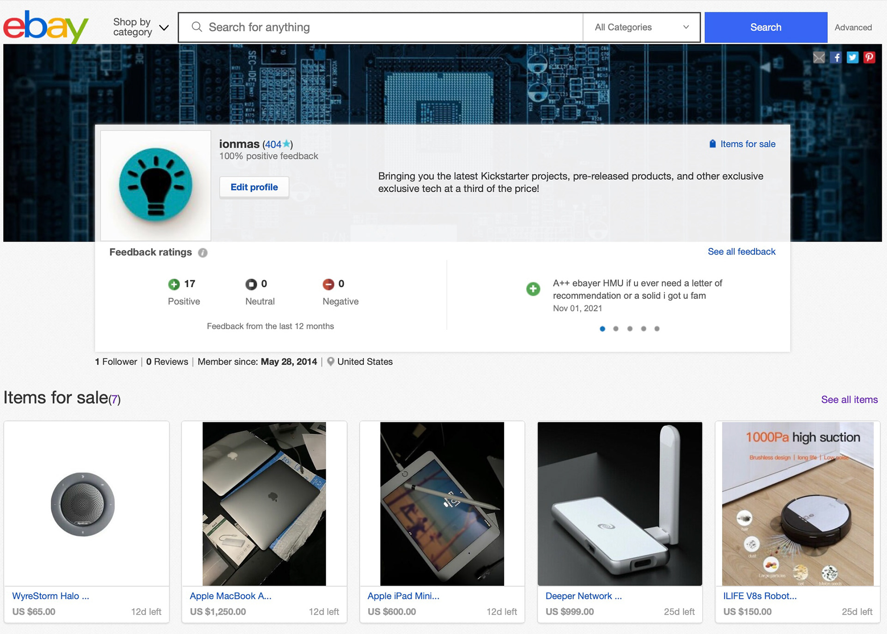Open the Apple MacBook listing thumbnail
The image size is (887, 634).
coord(264,504)
